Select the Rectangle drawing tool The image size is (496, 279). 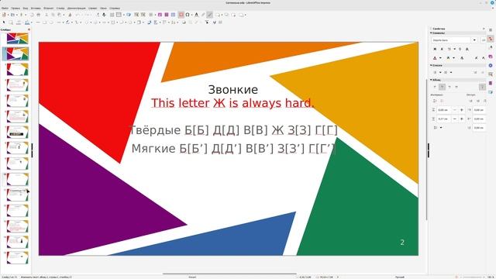pos(45,22)
